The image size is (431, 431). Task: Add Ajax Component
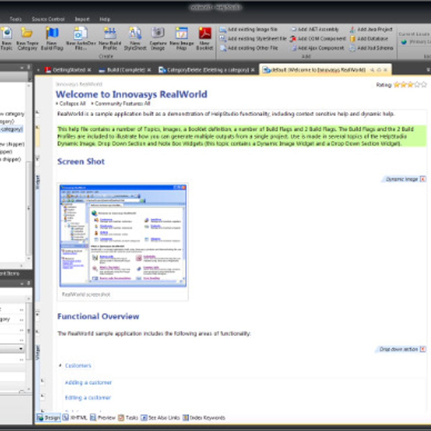[x=318, y=48]
